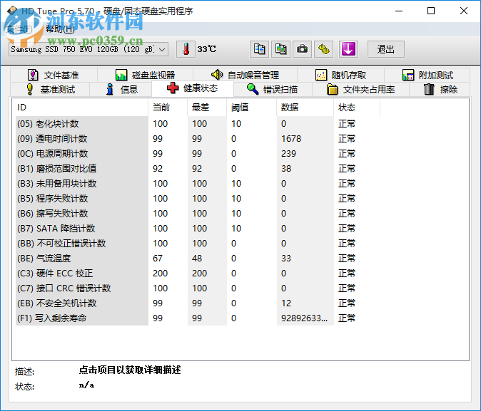Click the trash can icon of 擦除
The height and width of the screenshot is (411, 481).
(429, 89)
